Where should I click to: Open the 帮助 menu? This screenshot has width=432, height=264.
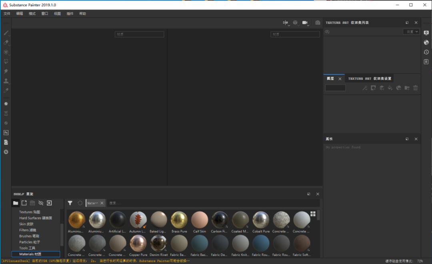pyautogui.click(x=83, y=14)
